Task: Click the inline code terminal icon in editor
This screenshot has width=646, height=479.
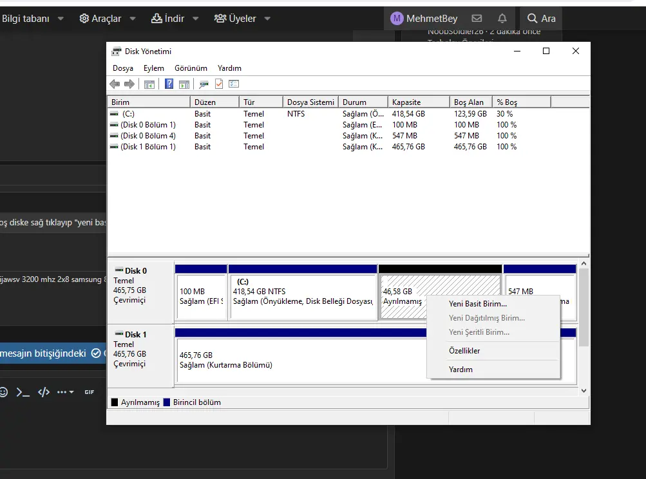Action: [23, 392]
